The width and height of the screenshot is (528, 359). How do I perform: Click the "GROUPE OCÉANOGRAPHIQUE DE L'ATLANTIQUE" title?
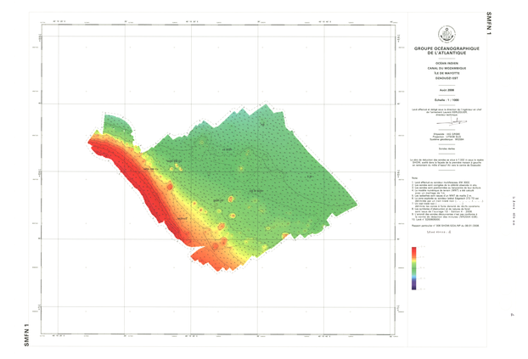pyautogui.click(x=447, y=51)
